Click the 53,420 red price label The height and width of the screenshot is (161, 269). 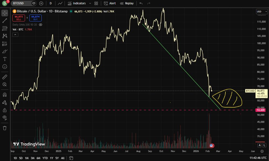261,110
